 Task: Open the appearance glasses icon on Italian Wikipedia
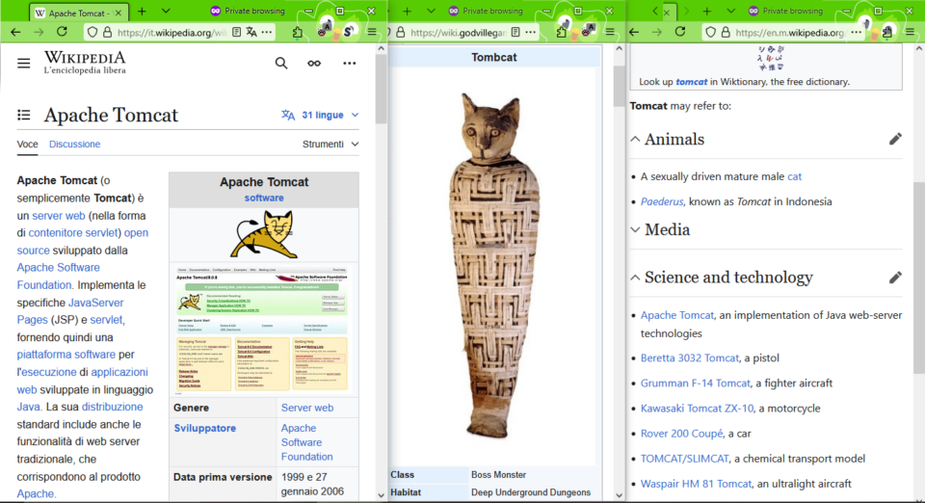point(314,63)
